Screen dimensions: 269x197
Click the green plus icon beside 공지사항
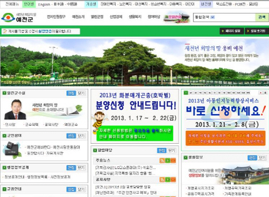[x=168, y=180]
